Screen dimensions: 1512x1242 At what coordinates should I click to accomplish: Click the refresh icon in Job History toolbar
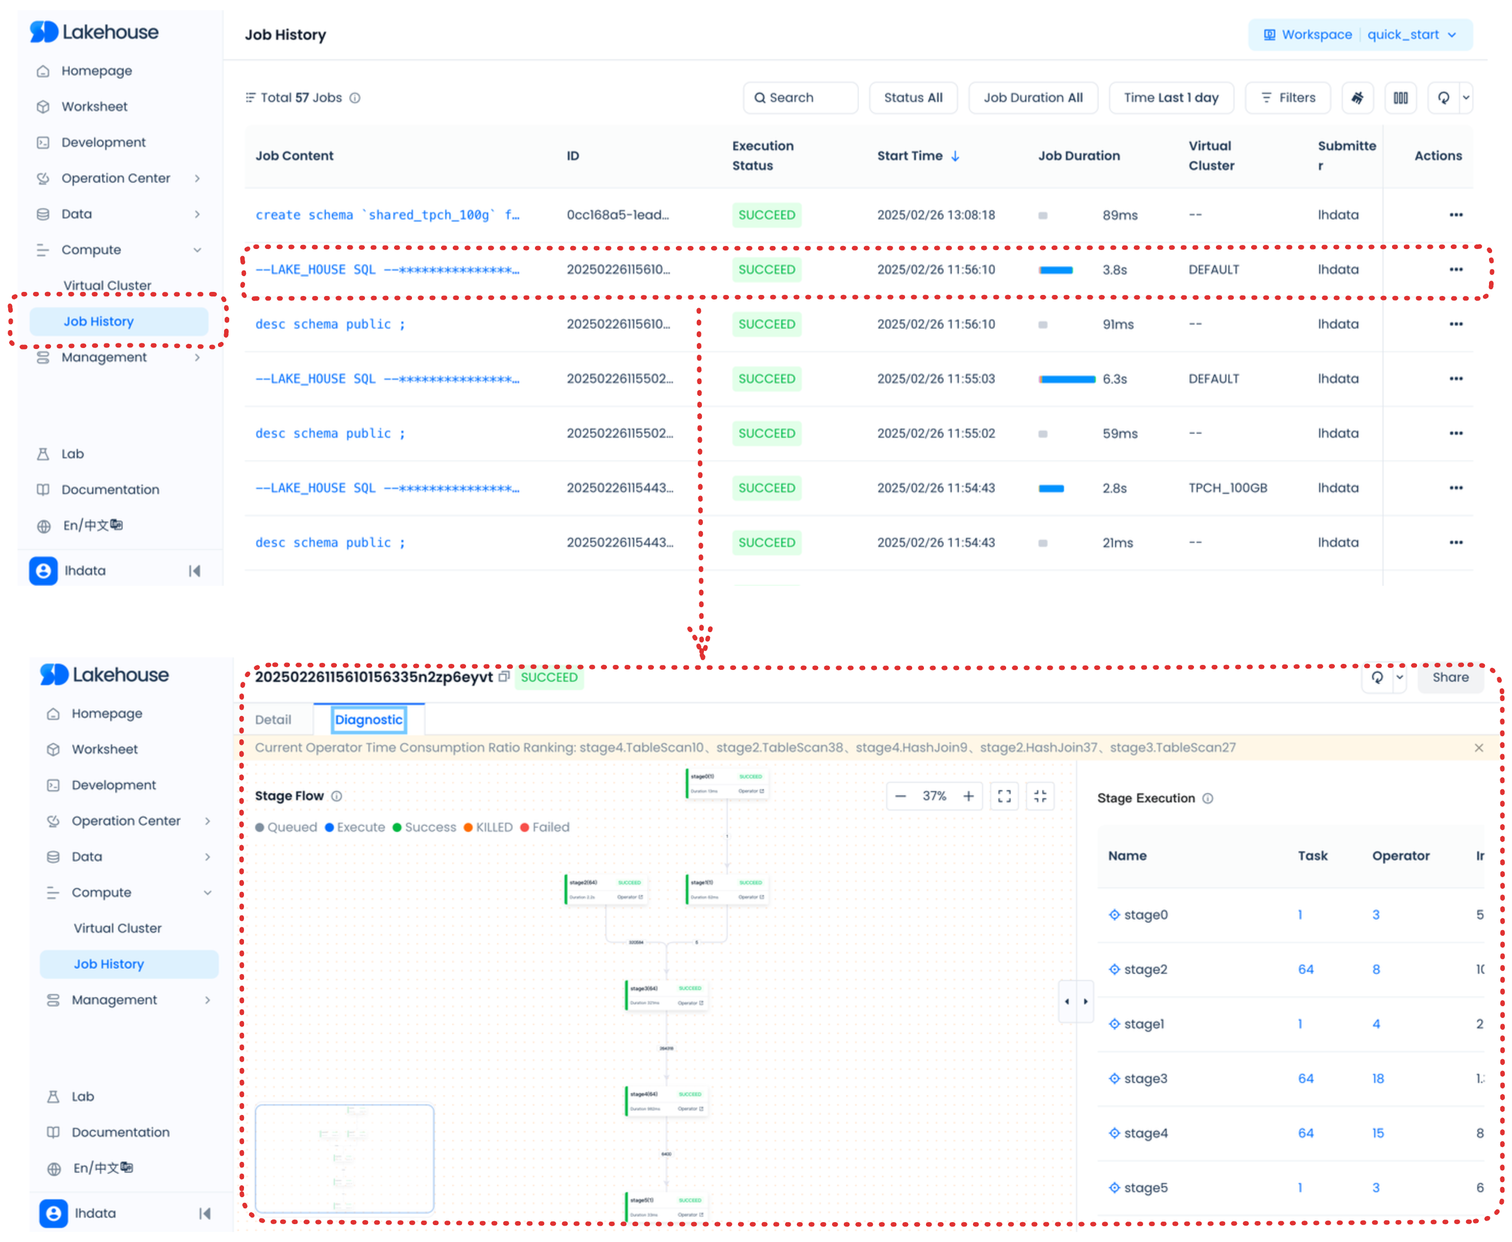(1443, 98)
